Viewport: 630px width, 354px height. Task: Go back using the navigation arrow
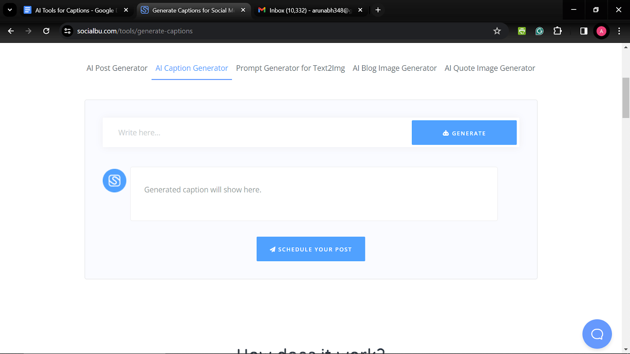click(11, 31)
